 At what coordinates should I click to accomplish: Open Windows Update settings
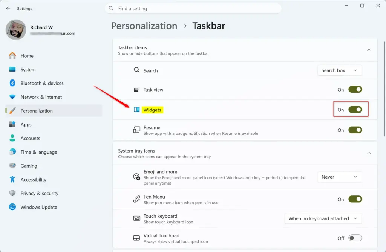coord(54,207)
